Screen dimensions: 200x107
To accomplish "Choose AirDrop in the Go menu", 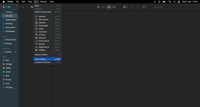I will (47, 35).
